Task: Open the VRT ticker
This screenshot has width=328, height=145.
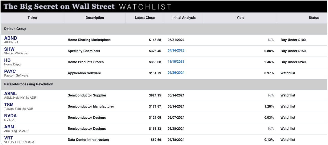Action: pos(9,138)
